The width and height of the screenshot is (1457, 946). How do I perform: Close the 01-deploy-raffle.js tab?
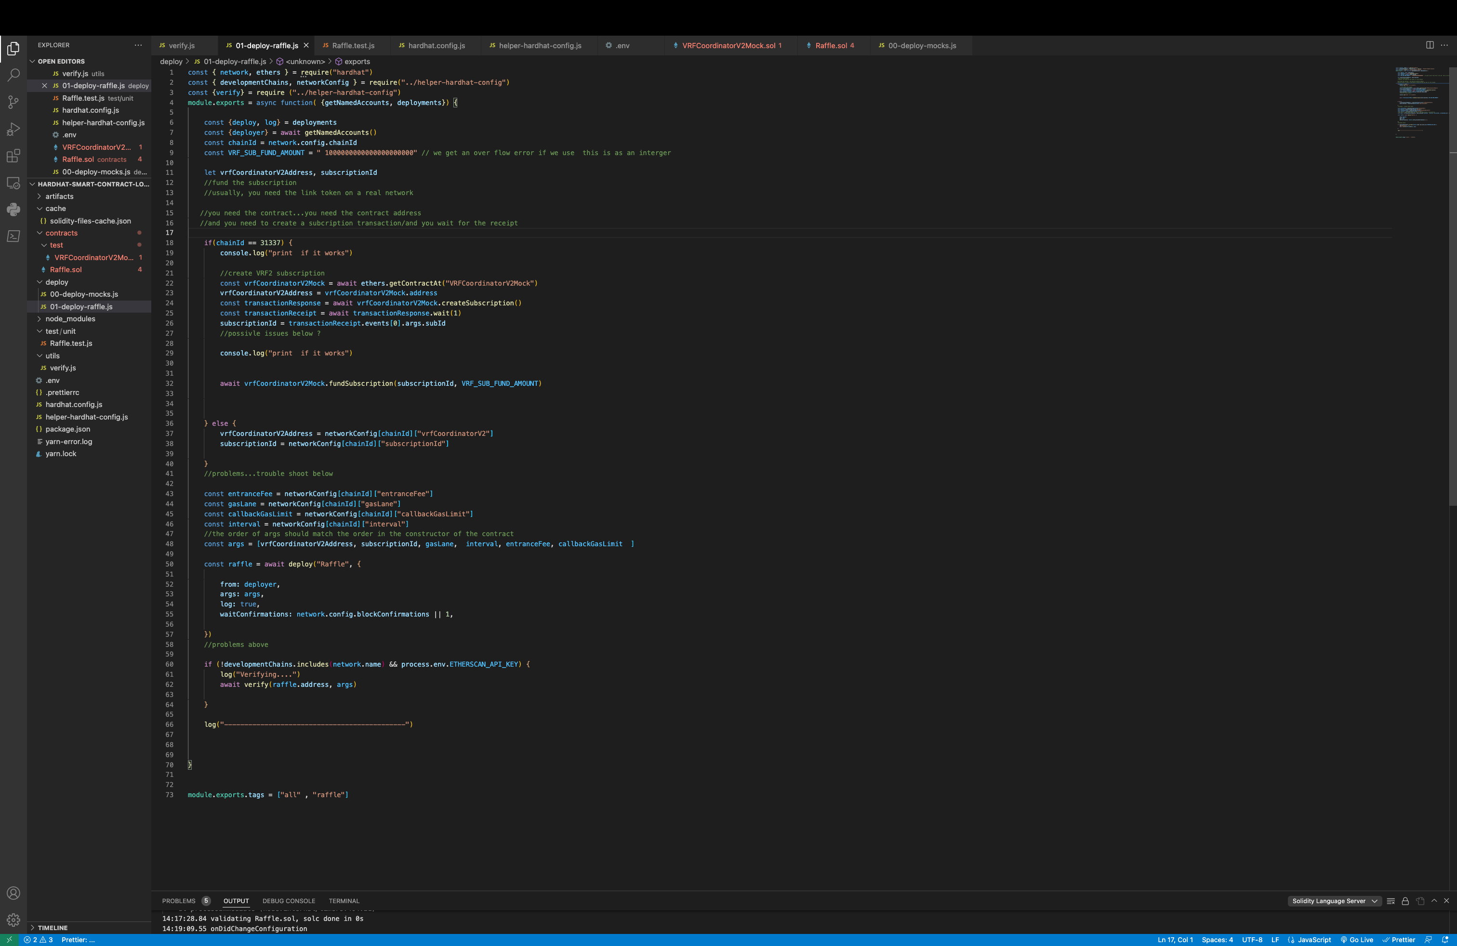tap(306, 45)
